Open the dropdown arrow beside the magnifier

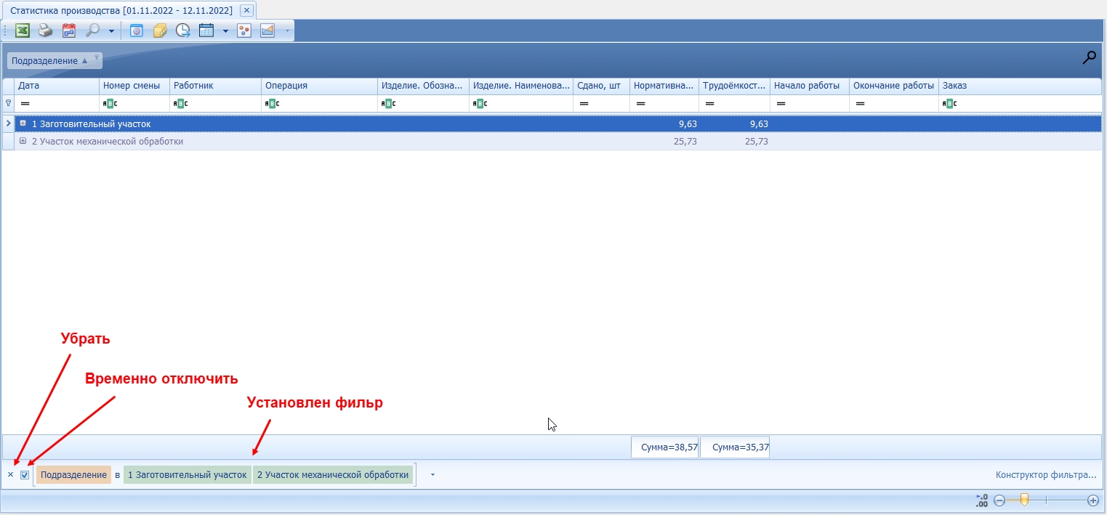click(111, 31)
